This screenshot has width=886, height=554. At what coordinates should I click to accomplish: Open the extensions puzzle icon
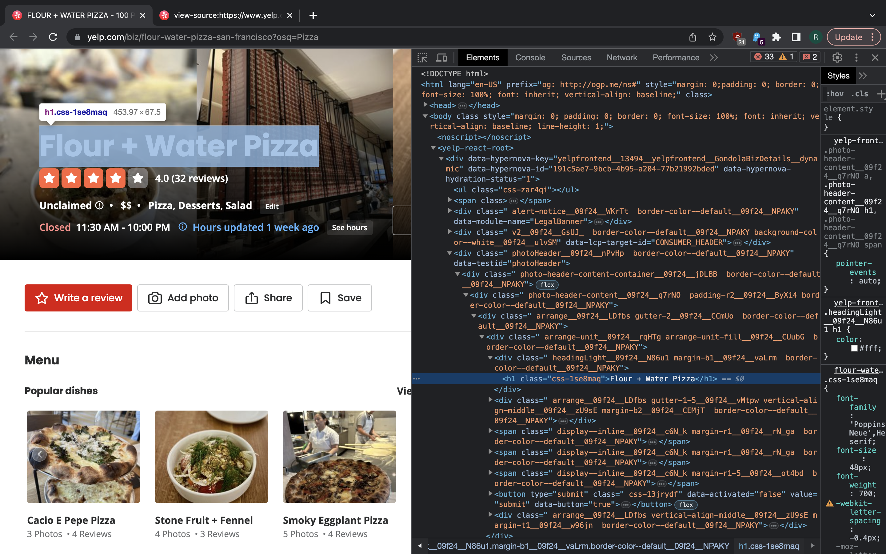[x=776, y=37]
